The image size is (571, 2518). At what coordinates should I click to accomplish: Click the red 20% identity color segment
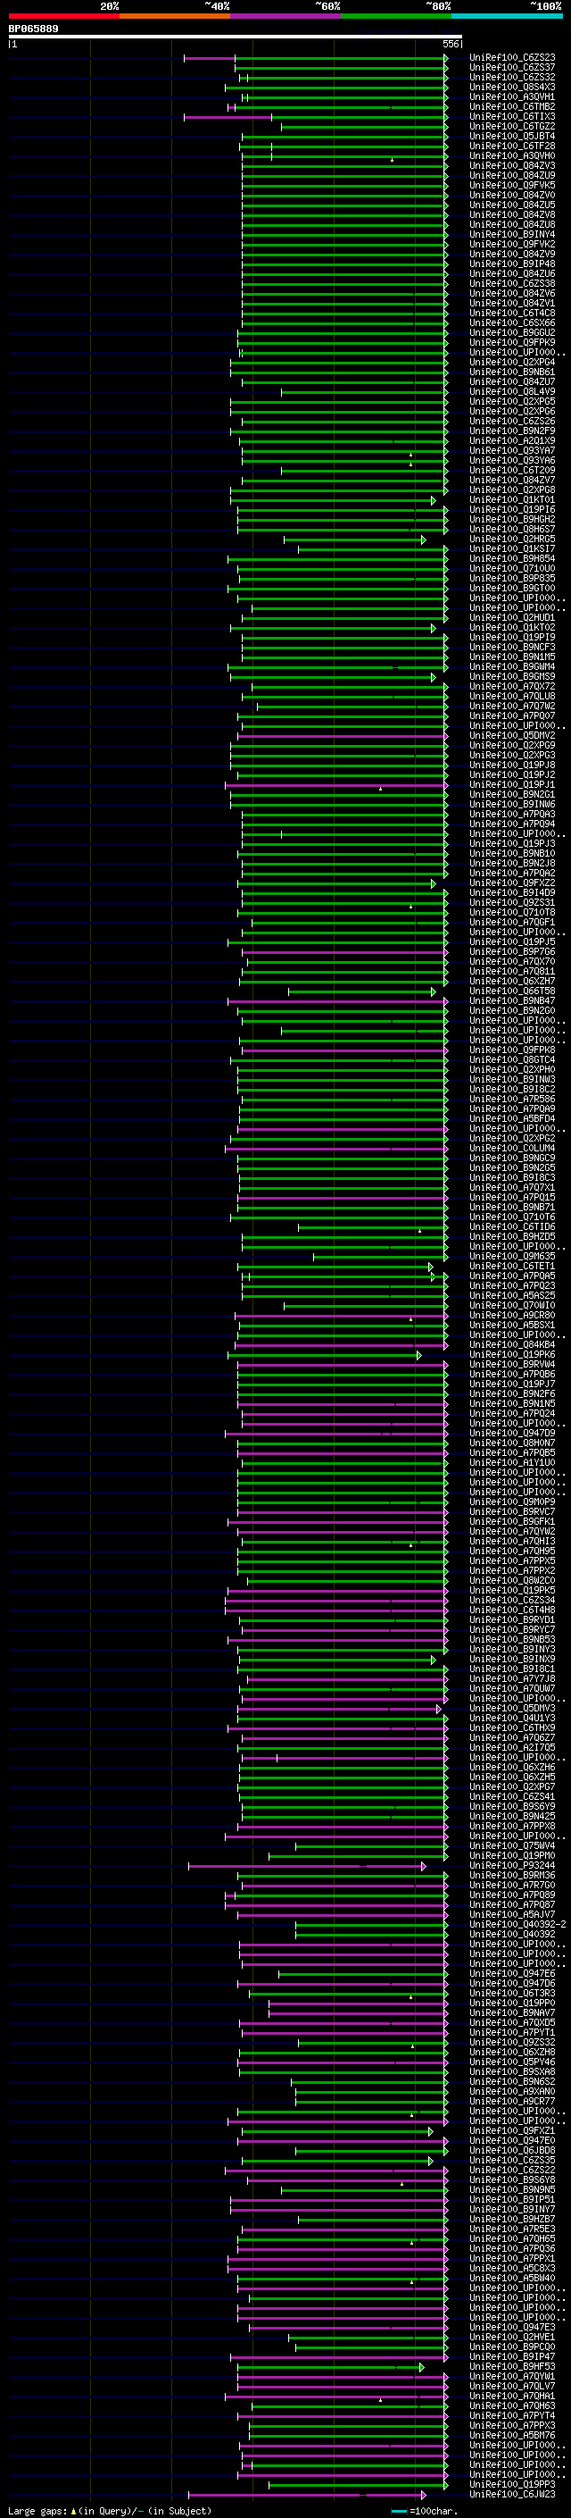tap(63, 16)
